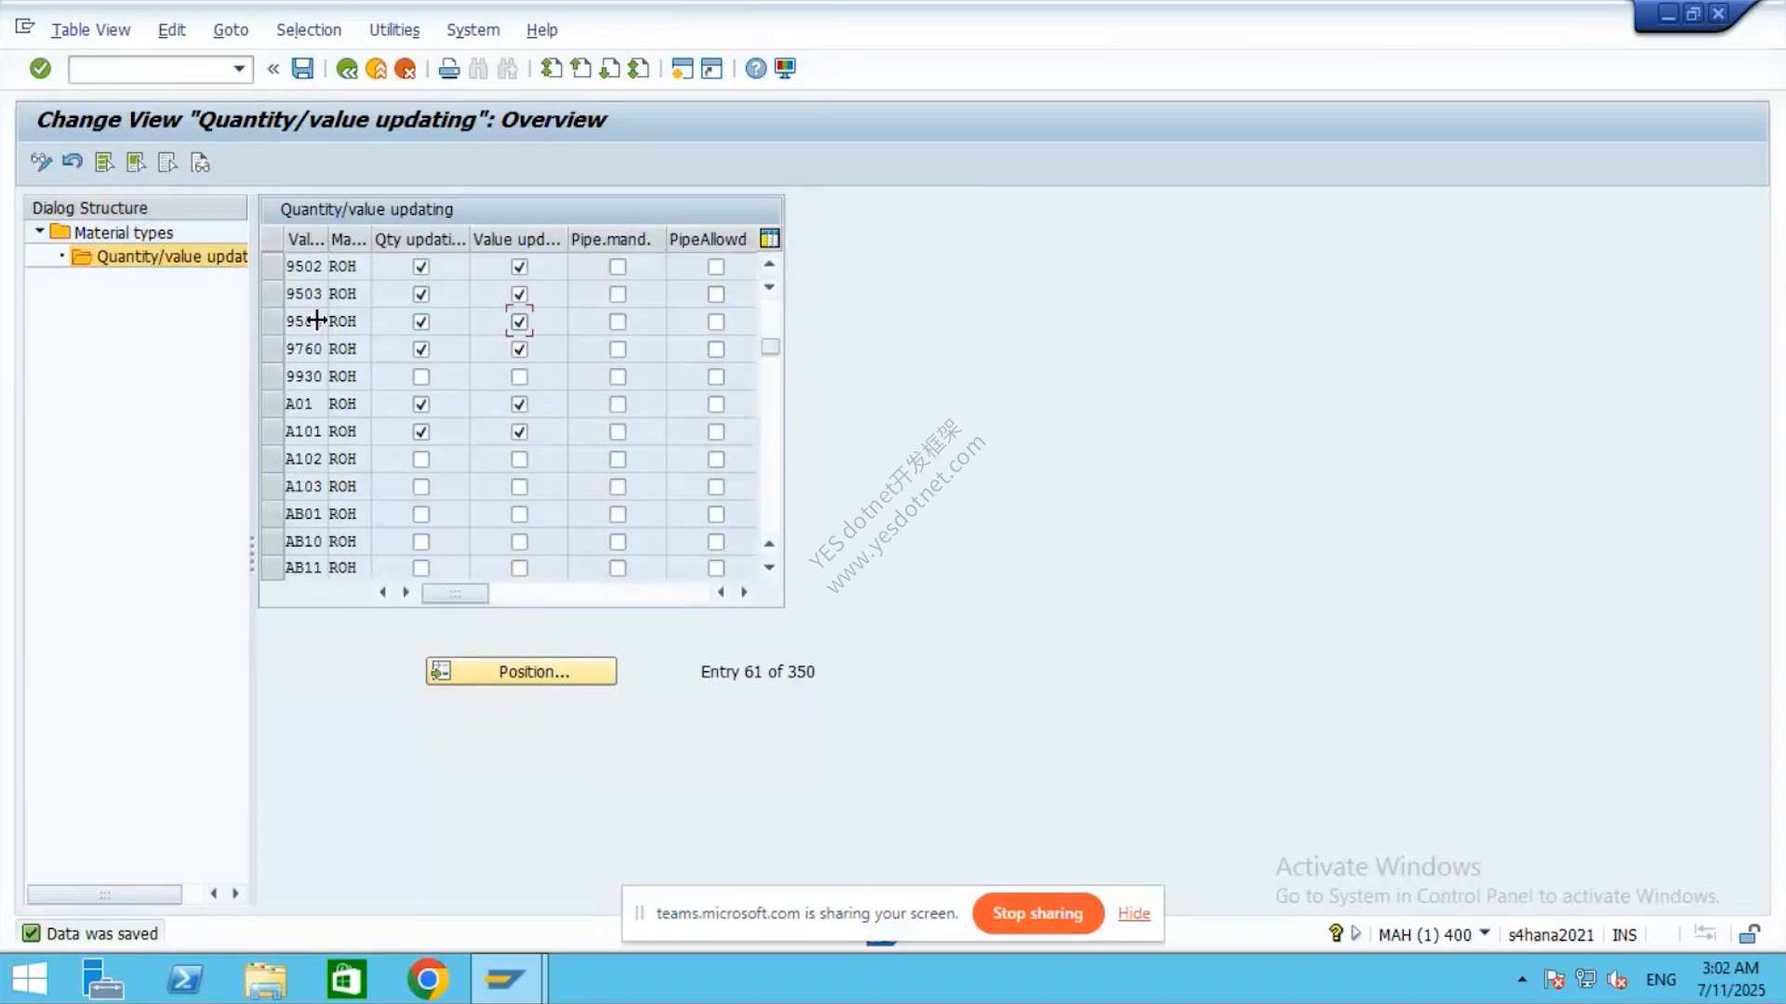Open the Goto menu
The width and height of the screenshot is (1786, 1004).
click(x=231, y=30)
